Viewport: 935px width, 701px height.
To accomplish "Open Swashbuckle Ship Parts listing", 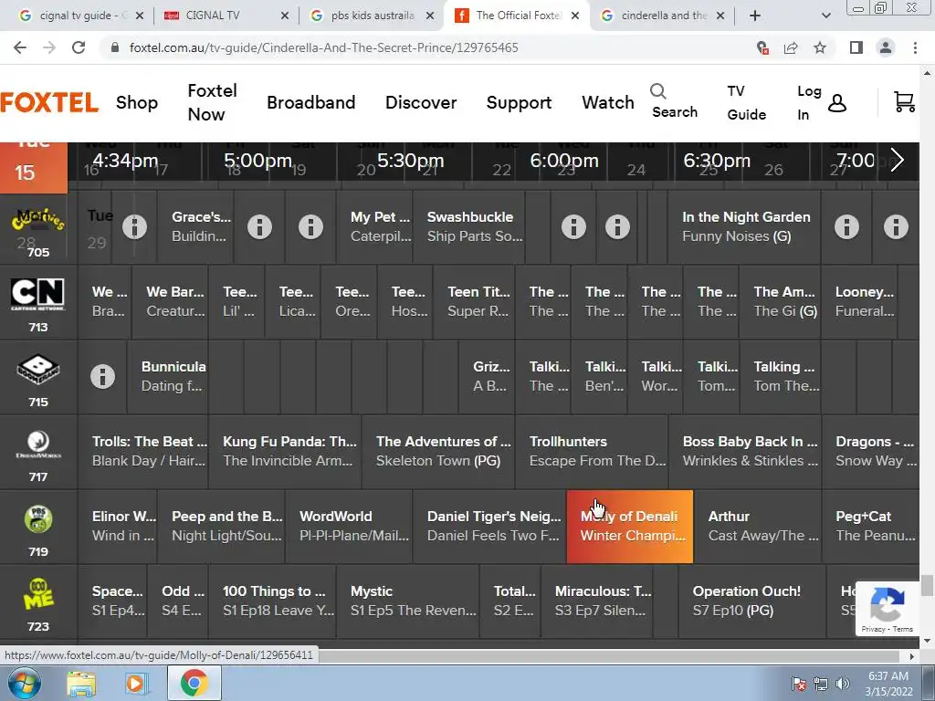I will click(468, 226).
